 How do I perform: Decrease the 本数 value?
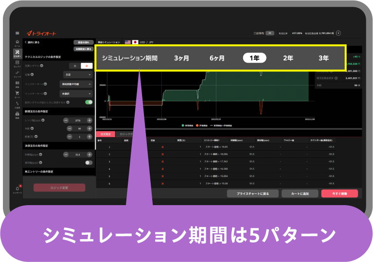point(70,129)
